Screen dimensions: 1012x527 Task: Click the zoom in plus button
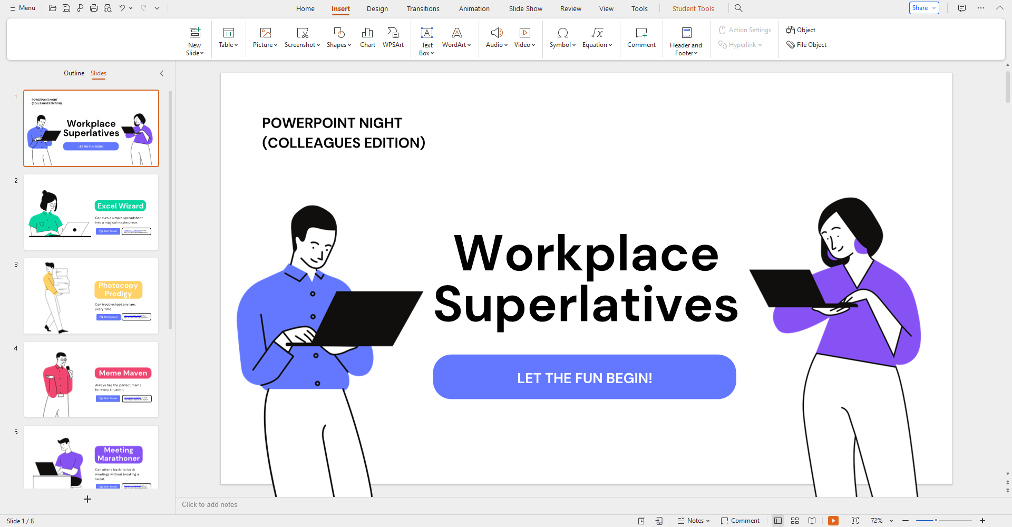pos(982,521)
